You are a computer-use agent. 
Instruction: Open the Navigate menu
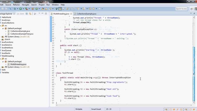[x=26, y=5]
